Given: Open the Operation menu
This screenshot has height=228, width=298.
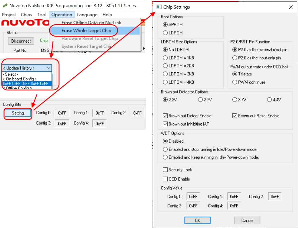Looking at the screenshot, I should pos(62,15).
